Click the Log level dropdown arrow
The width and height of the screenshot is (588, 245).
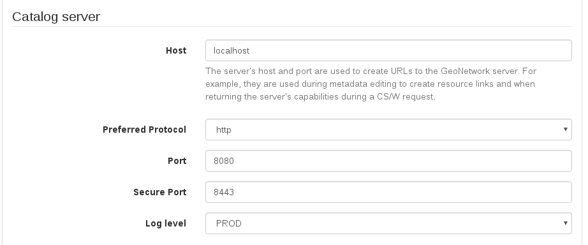(566, 223)
